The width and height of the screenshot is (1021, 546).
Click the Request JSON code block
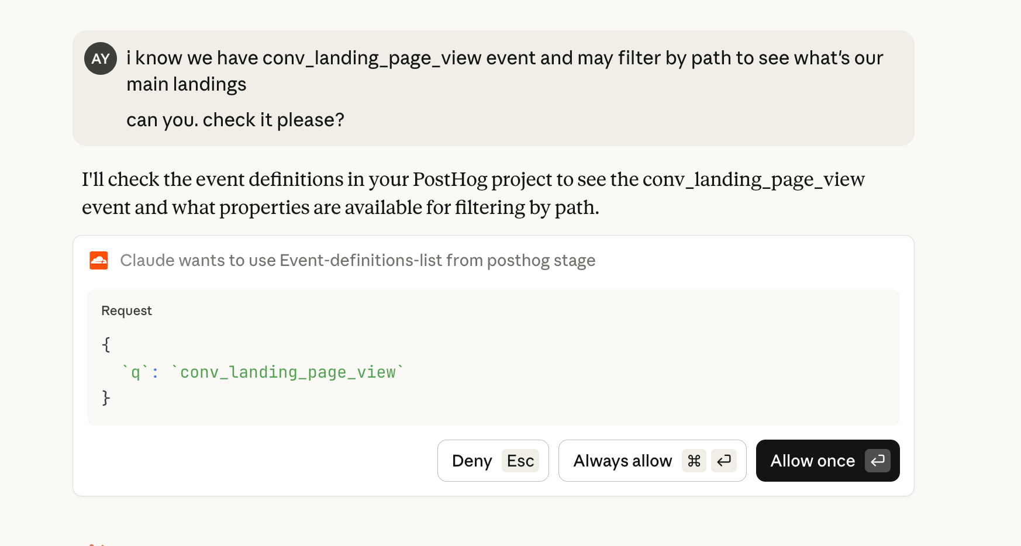[x=494, y=357]
